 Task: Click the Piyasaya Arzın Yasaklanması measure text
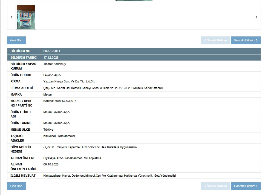[x=72, y=158]
